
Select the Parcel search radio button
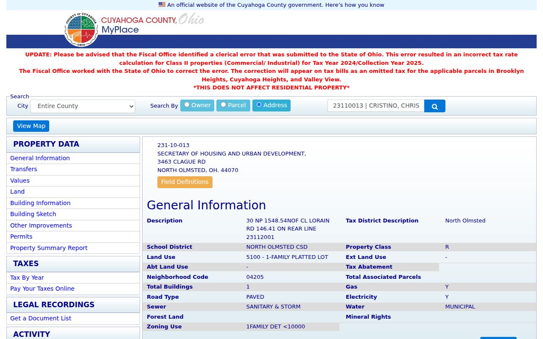pyautogui.click(x=223, y=105)
